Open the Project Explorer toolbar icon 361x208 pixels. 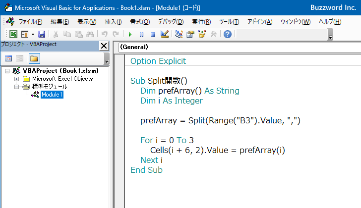[179, 34]
